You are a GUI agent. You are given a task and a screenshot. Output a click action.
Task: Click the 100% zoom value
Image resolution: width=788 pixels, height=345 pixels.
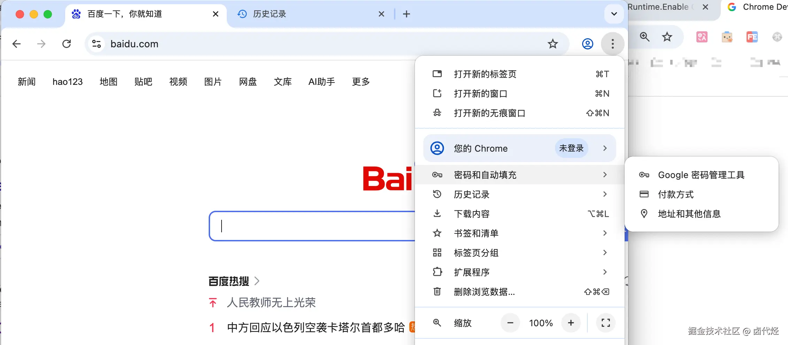[x=541, y=323]
